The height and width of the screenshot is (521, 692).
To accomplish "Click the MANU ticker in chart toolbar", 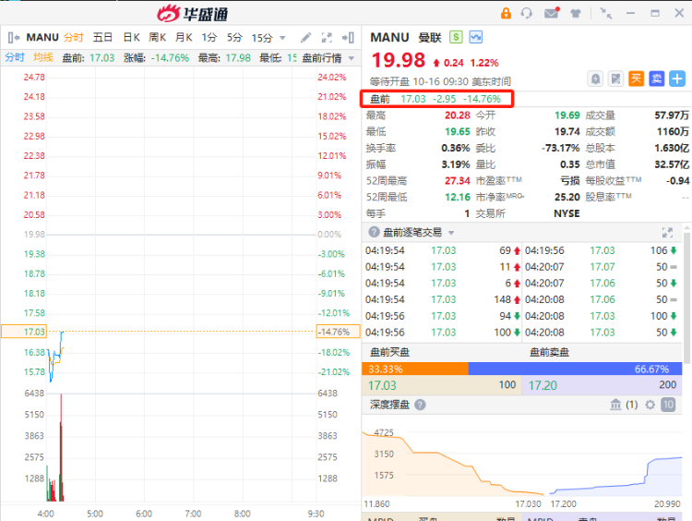I will click(x=42, y=38).
